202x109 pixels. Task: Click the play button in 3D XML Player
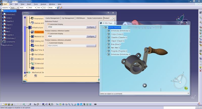(x=144, y=85)
